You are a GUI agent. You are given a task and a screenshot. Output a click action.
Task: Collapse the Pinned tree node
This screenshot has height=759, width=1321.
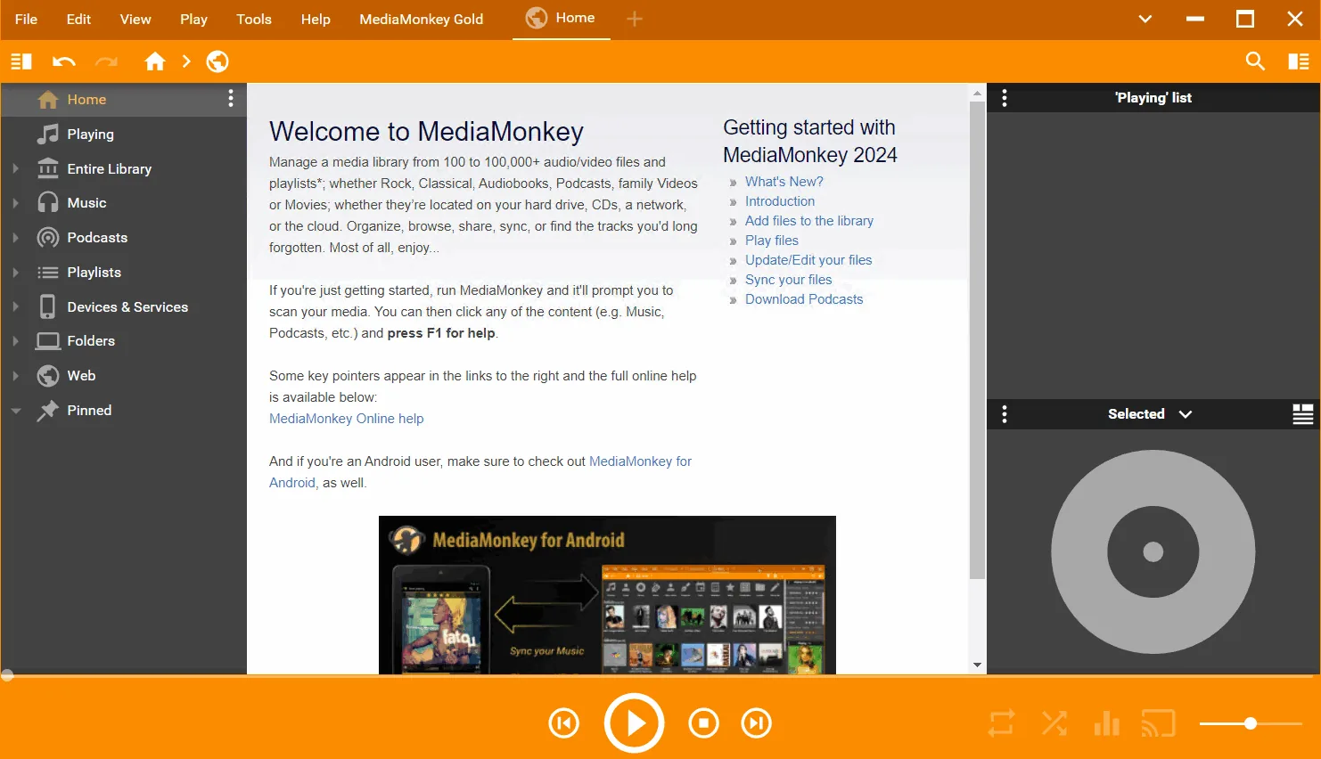pos(15,411)
